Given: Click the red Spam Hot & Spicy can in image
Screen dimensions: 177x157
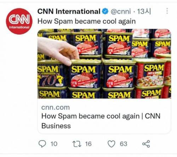Looking at the screenshot, I should (150, 74).
